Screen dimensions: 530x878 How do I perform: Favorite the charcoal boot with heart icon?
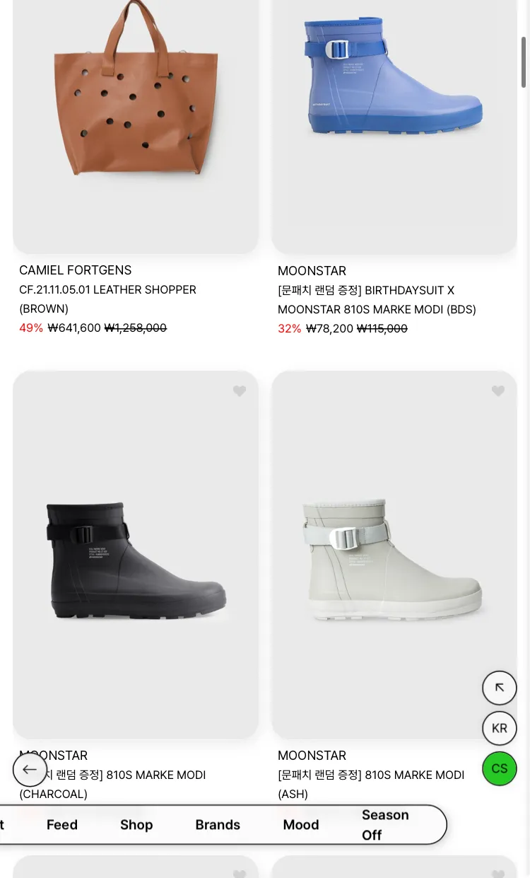coord(240,391)
